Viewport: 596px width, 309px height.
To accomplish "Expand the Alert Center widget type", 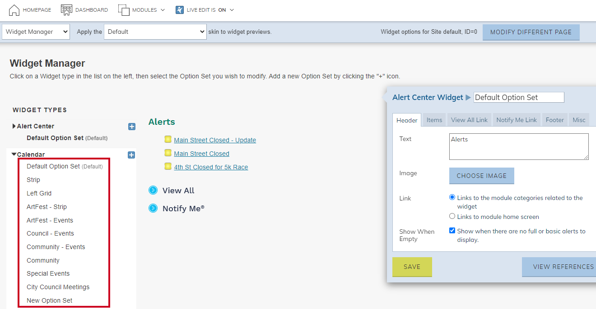I will (x=14, y=126).
